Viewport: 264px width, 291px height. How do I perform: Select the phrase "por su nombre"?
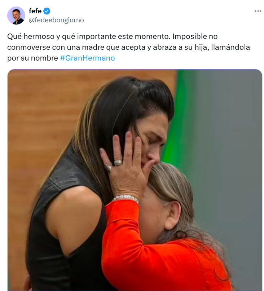tap(33, 58)
